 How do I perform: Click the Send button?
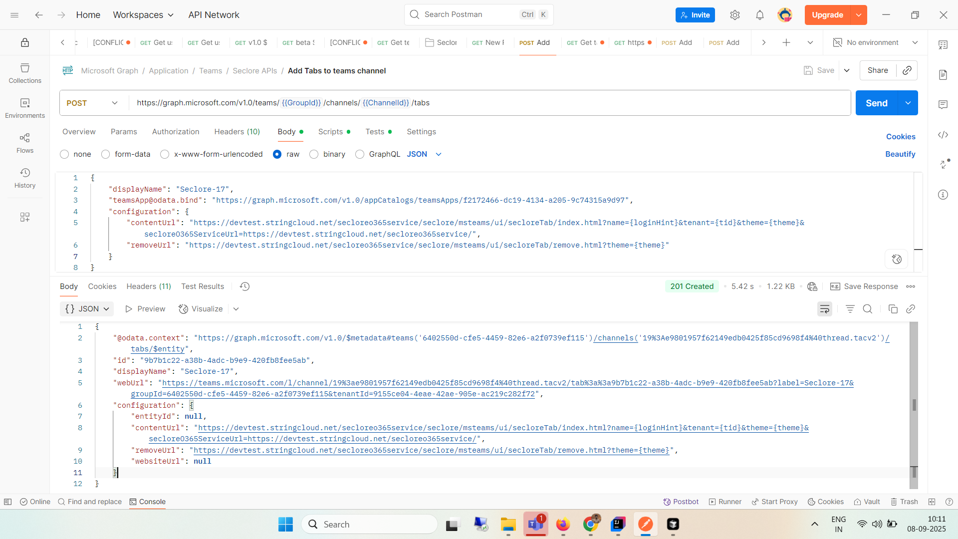876,103
